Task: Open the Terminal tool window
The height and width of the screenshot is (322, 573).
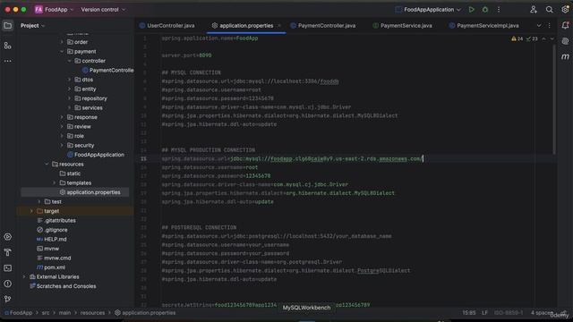Action: coord(8,268)
